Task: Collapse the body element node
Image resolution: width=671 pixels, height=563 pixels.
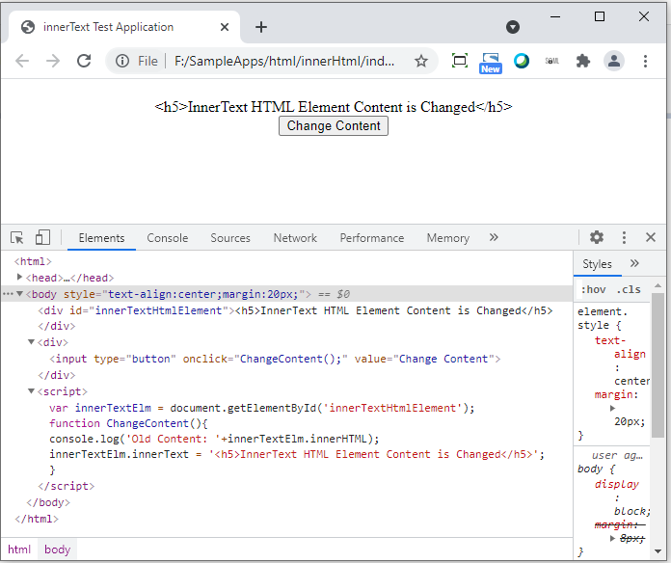Action: tap(19, 294)
